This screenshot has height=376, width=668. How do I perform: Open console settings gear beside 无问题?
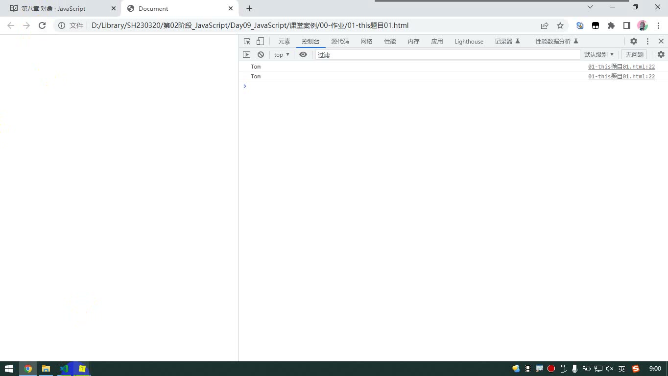[x=661, y=55]
